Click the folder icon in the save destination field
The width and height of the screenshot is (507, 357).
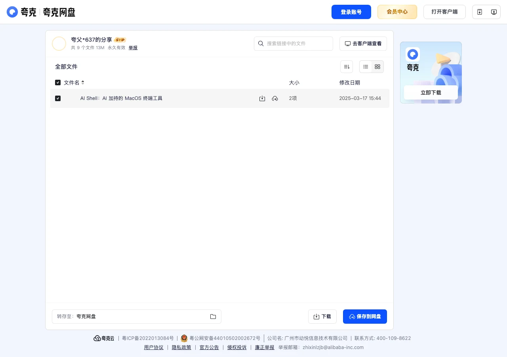(213, 317)
